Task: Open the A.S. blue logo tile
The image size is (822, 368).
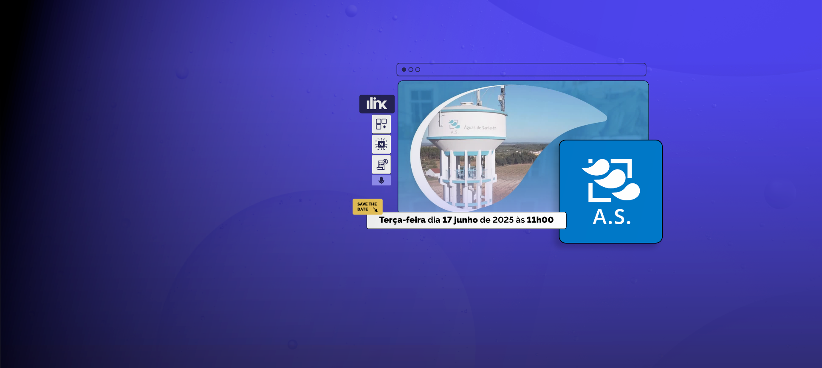Action: [611, 191]
